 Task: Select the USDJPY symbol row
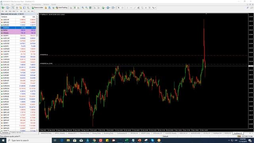click(18, 35)
